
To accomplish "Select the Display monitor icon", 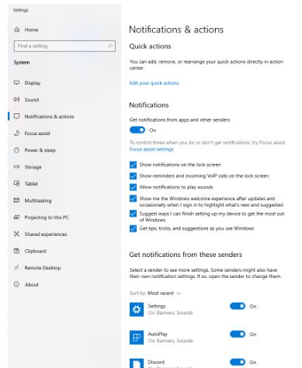I will 16,83.
